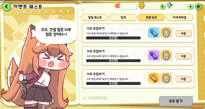View golden capsule reward x2

pos(154,79)
